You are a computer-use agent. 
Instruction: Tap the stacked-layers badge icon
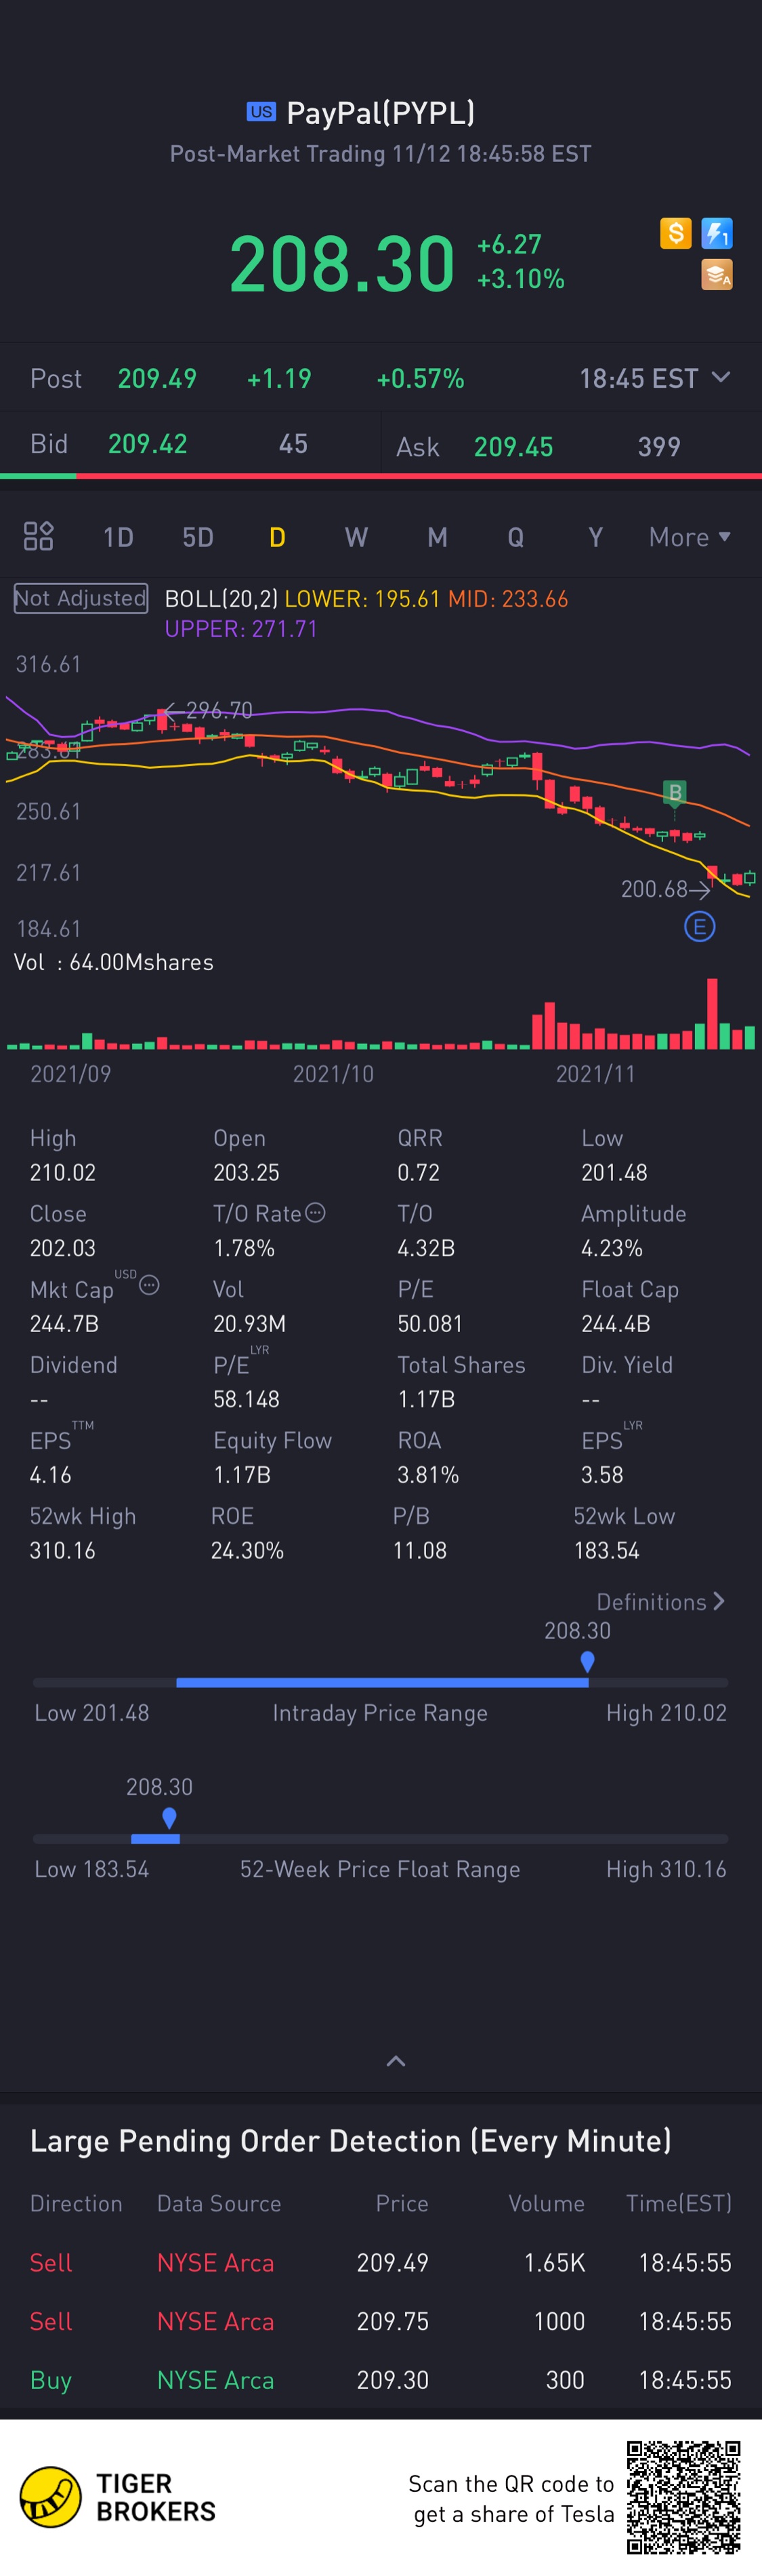(716, 274)
